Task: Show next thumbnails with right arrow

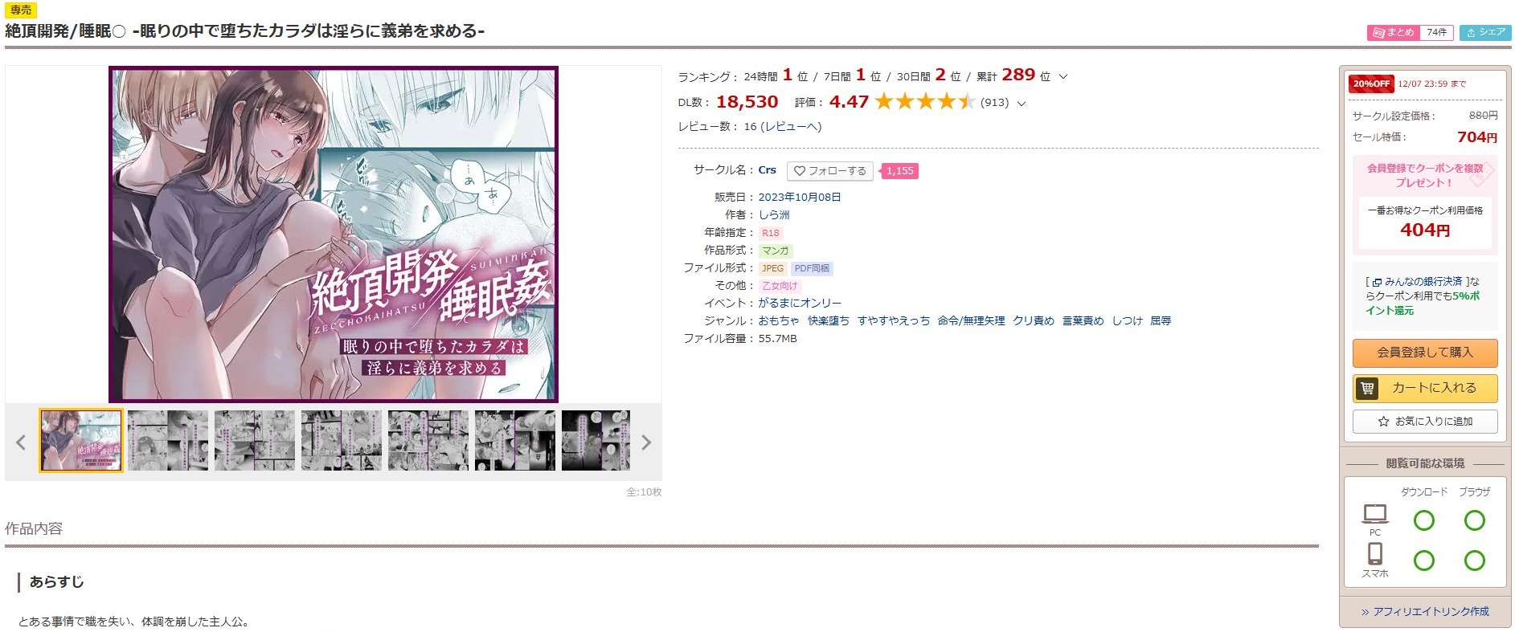Action: (x=646, y=442)
